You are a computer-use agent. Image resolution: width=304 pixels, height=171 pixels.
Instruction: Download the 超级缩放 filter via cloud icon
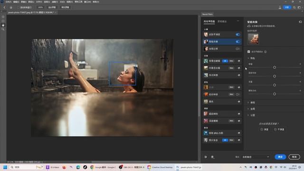coord(239,114)
